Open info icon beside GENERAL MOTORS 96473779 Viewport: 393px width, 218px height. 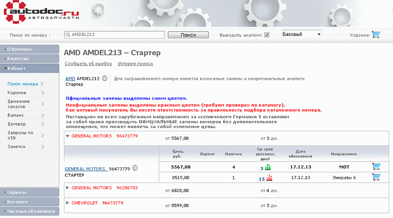[x=135, y=169]
